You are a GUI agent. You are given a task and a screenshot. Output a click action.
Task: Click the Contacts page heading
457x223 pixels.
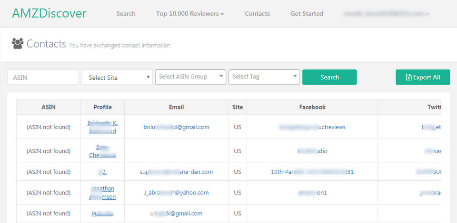[x=46, y=44]
